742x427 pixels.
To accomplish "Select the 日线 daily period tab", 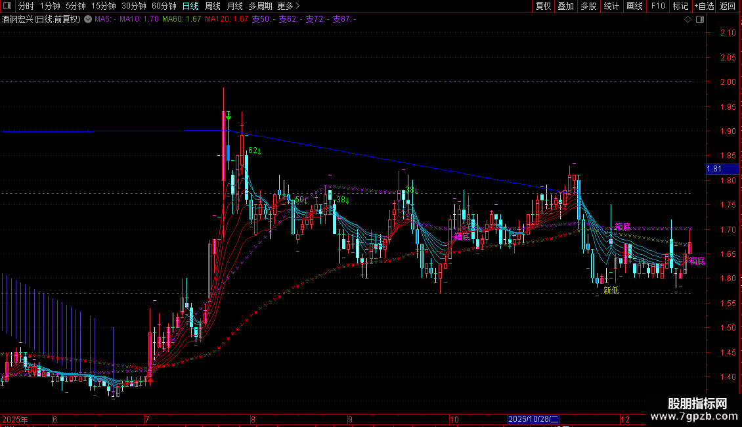I will [x=190, y=6].
